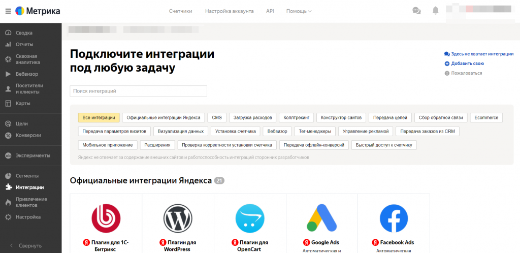The image size is (520, 253).
Task: Open the chat messages icon
Action: click(416, 11)
